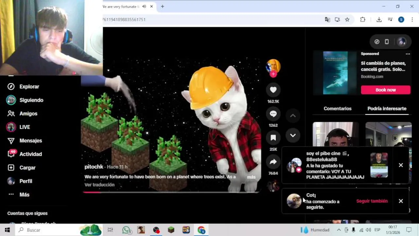Click the 'Book now' ad button
Screen dimensions: 419x236
(x=386, y=90)
